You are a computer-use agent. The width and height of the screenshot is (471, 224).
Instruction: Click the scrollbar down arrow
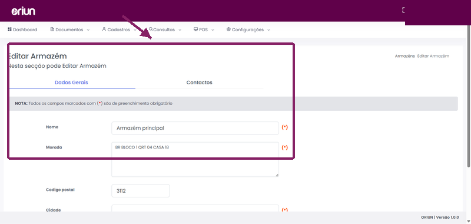469,221
